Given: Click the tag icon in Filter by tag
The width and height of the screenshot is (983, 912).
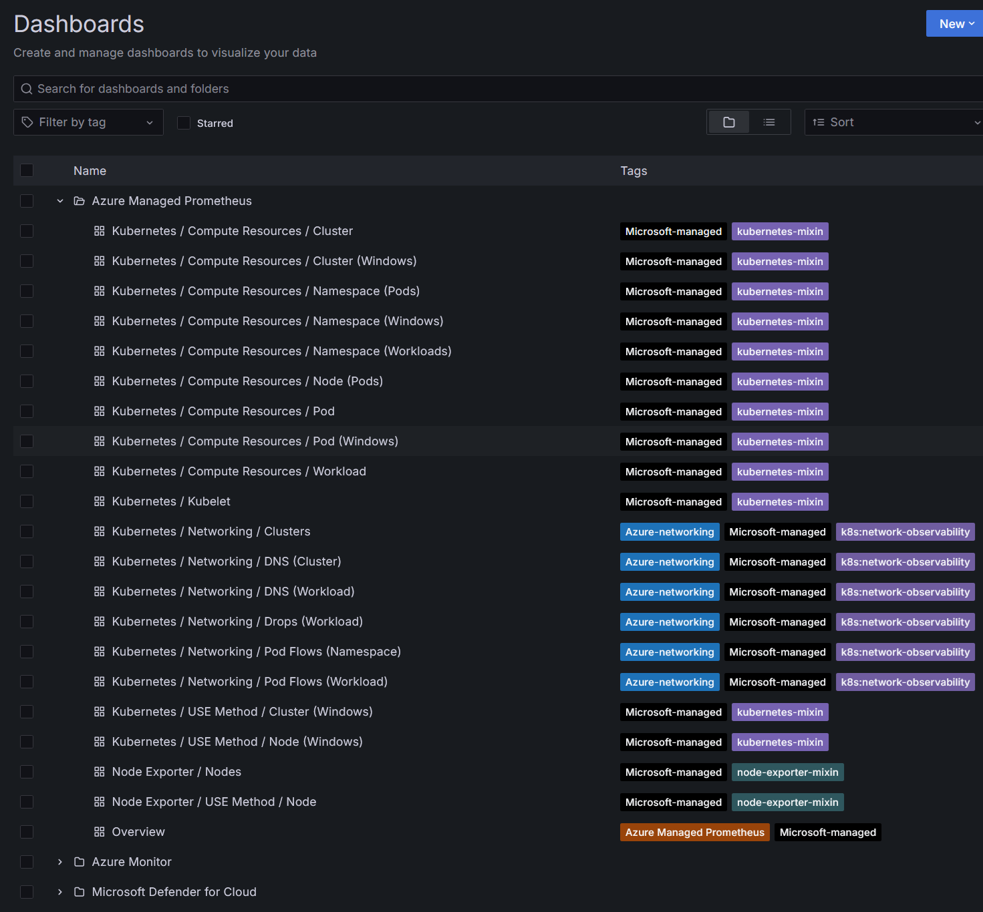Looking at the screenshot, I should pyautogui.click(x=27, y=122).
